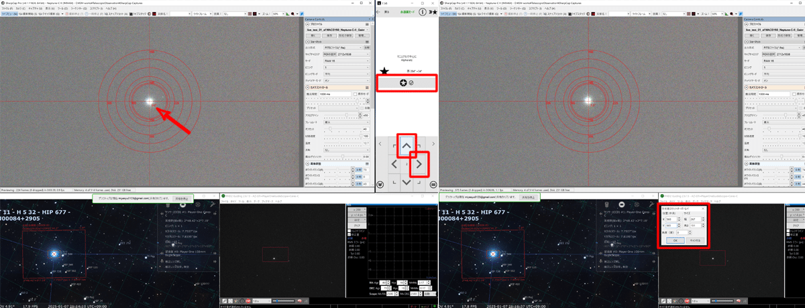
Task: Slew down with the down-arrow direction button
Action: [x=407, y=182]
